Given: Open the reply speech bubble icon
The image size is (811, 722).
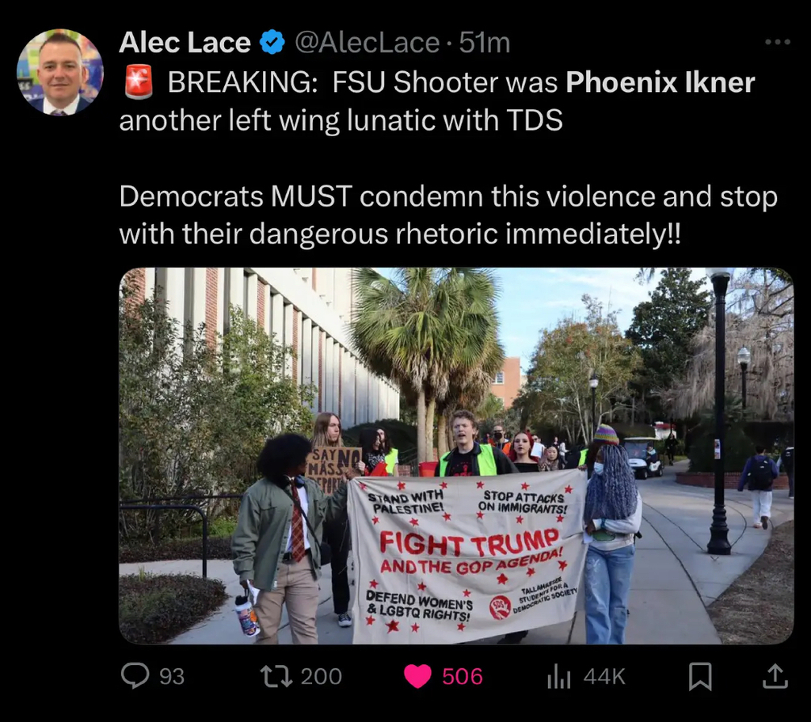Looking at the screenshot, I should (135, 676).
